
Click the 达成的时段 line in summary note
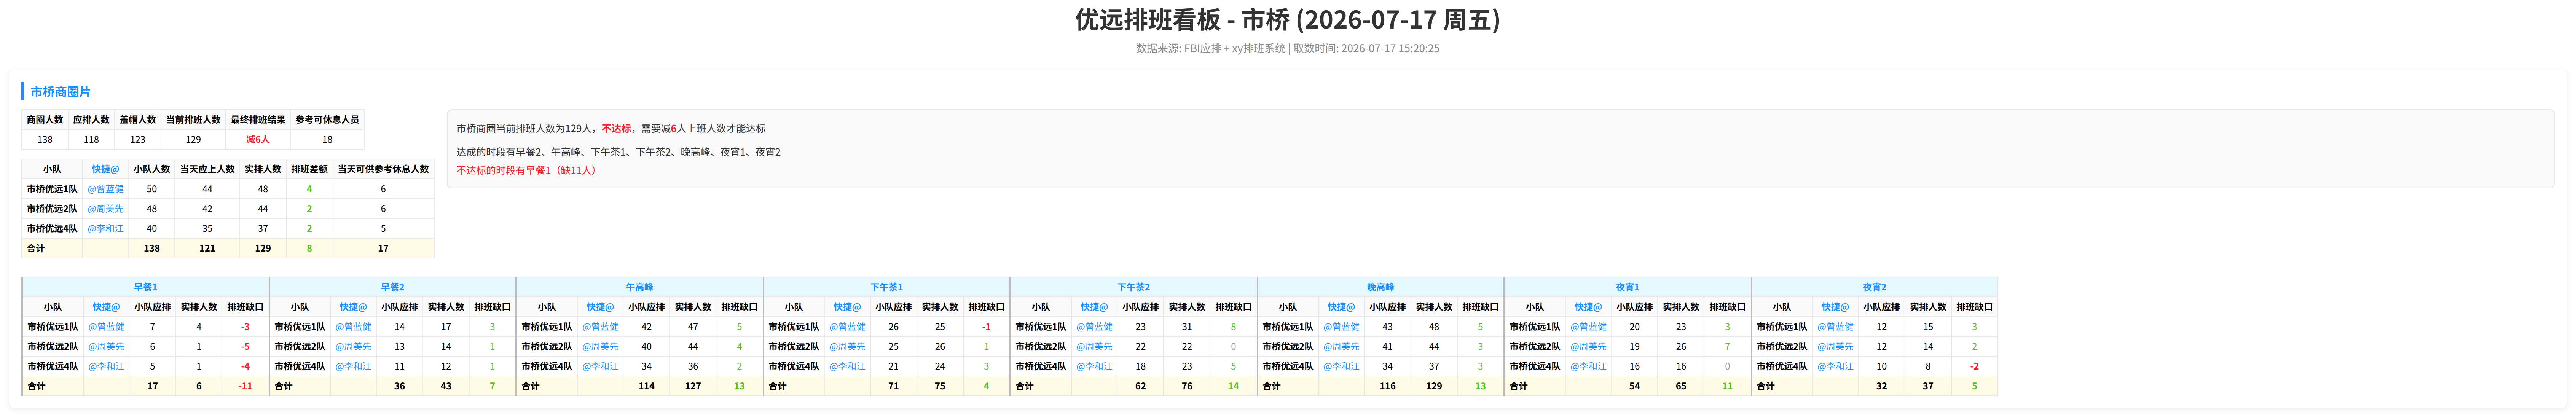(618, 153)
